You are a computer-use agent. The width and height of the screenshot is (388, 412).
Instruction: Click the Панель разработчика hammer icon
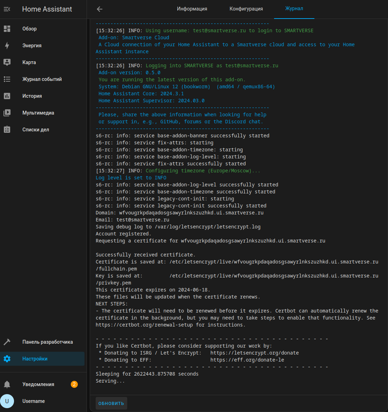point(7,342)
